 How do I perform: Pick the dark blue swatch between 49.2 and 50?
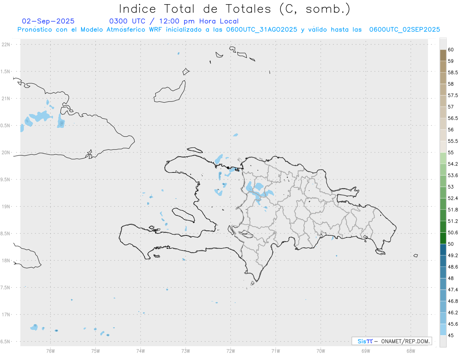[x=443, y=250]
